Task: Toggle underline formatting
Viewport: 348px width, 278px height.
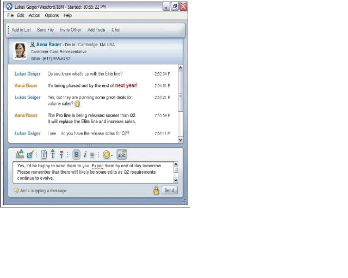Action: point(92,155)
